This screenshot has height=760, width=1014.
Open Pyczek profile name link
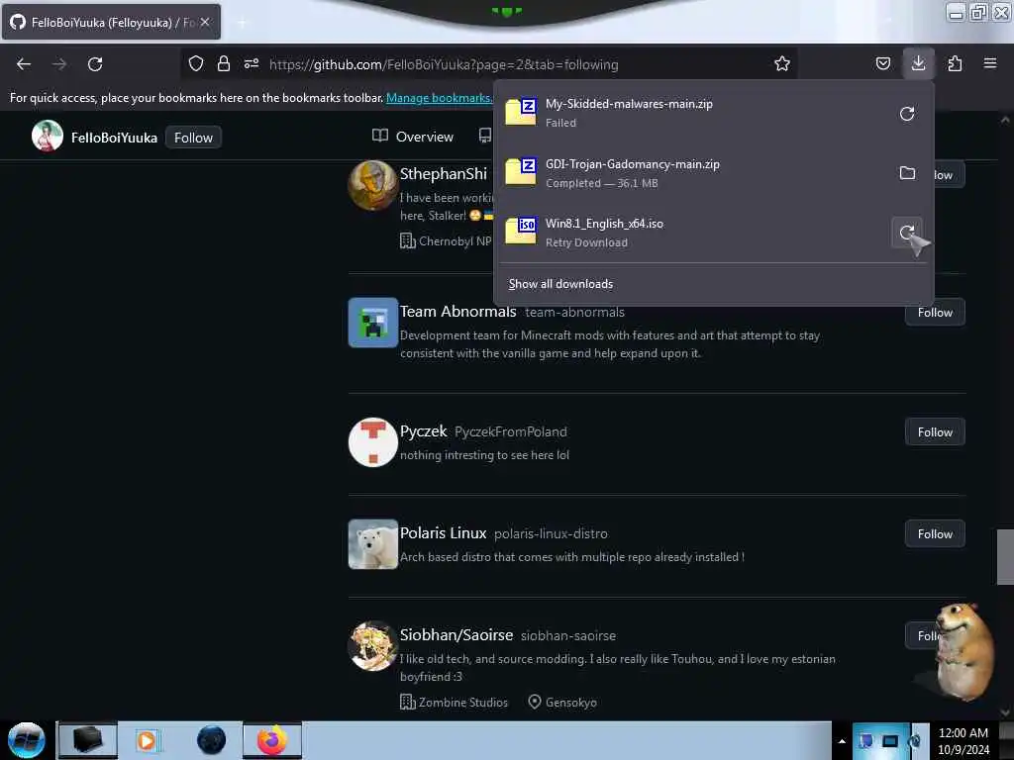point(423,431)
